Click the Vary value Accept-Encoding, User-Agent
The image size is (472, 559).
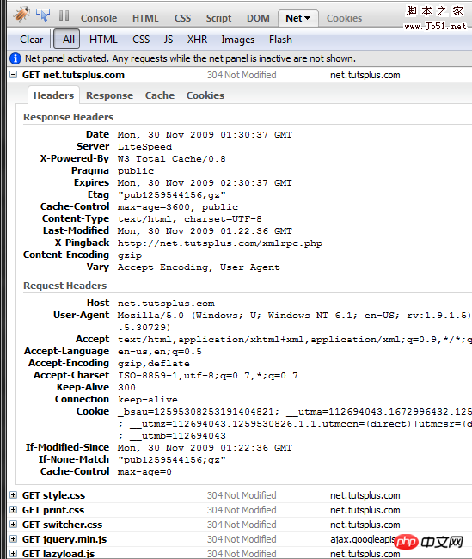[x=199, y=267]
